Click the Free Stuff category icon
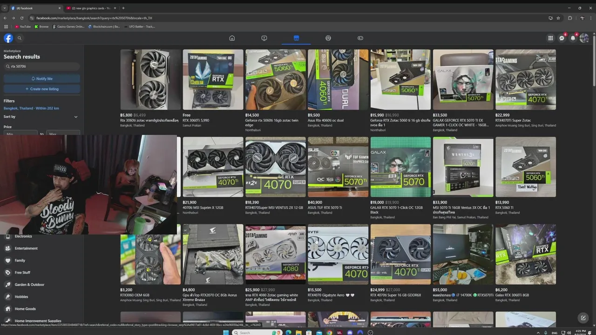 [8, 273]
